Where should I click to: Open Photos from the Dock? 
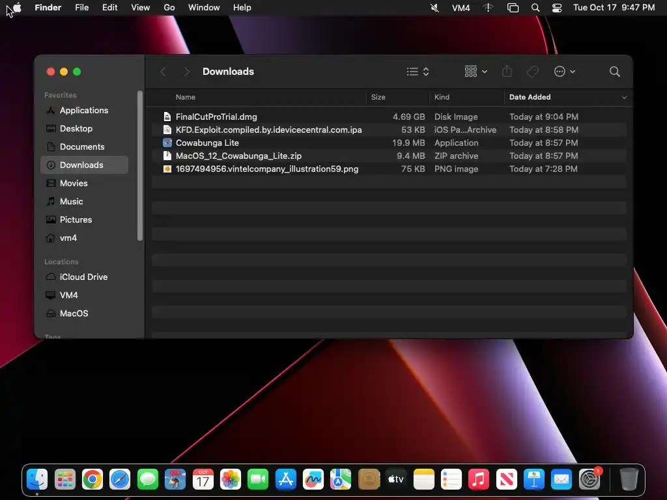tap(231, 480)
